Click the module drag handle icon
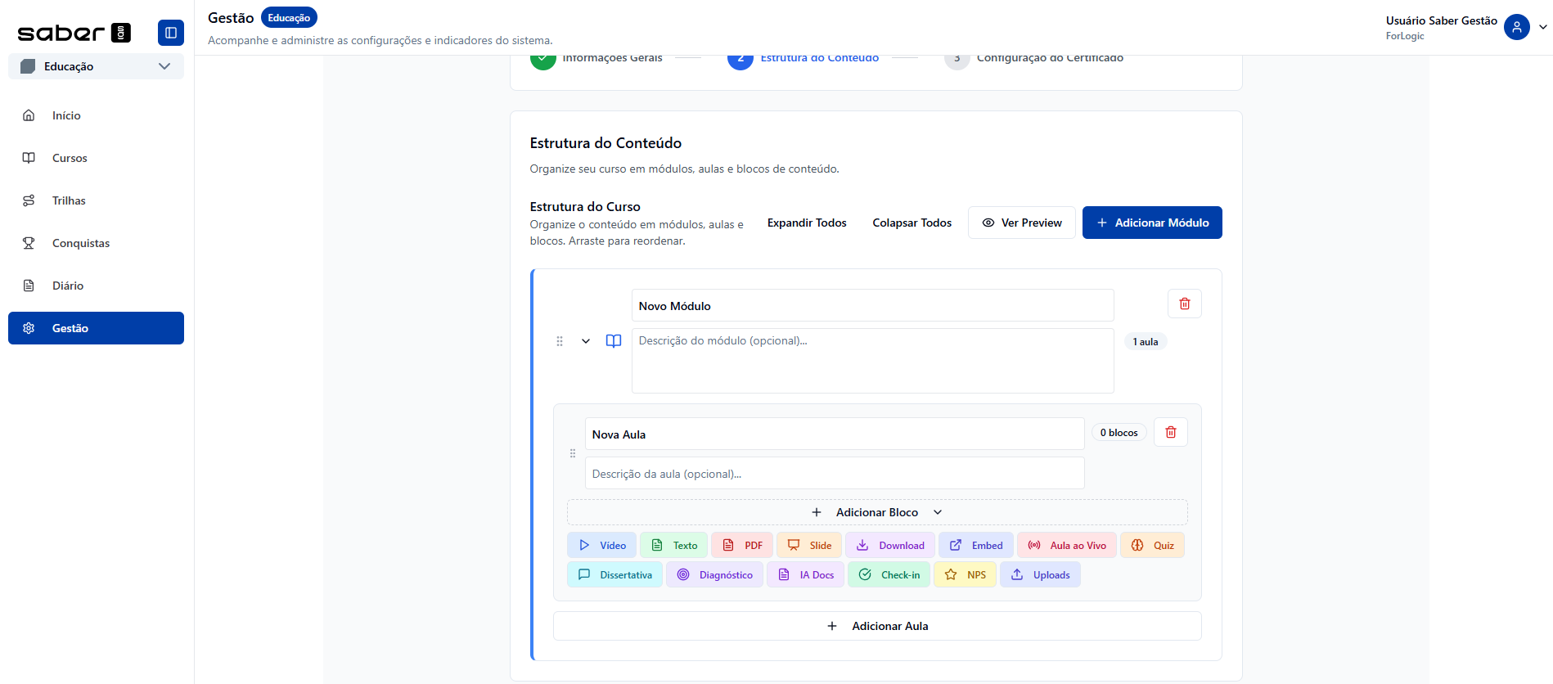 point(560,341)
